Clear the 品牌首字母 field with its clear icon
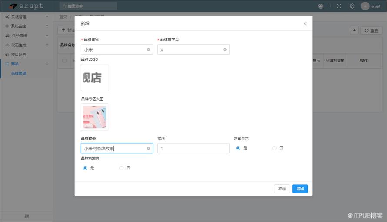This screenshot has height=222, width=387. [225, 49]
